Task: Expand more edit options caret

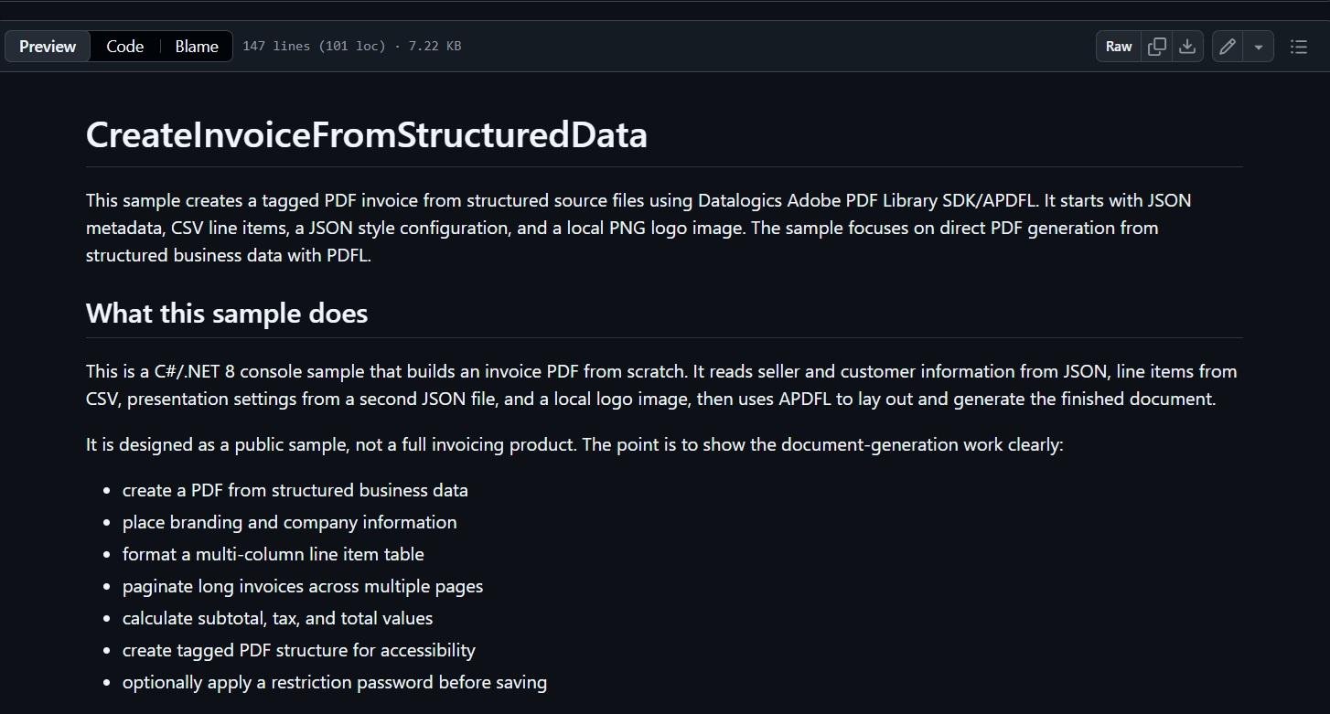Action: pyautogui.click(x=1259, y=47)
